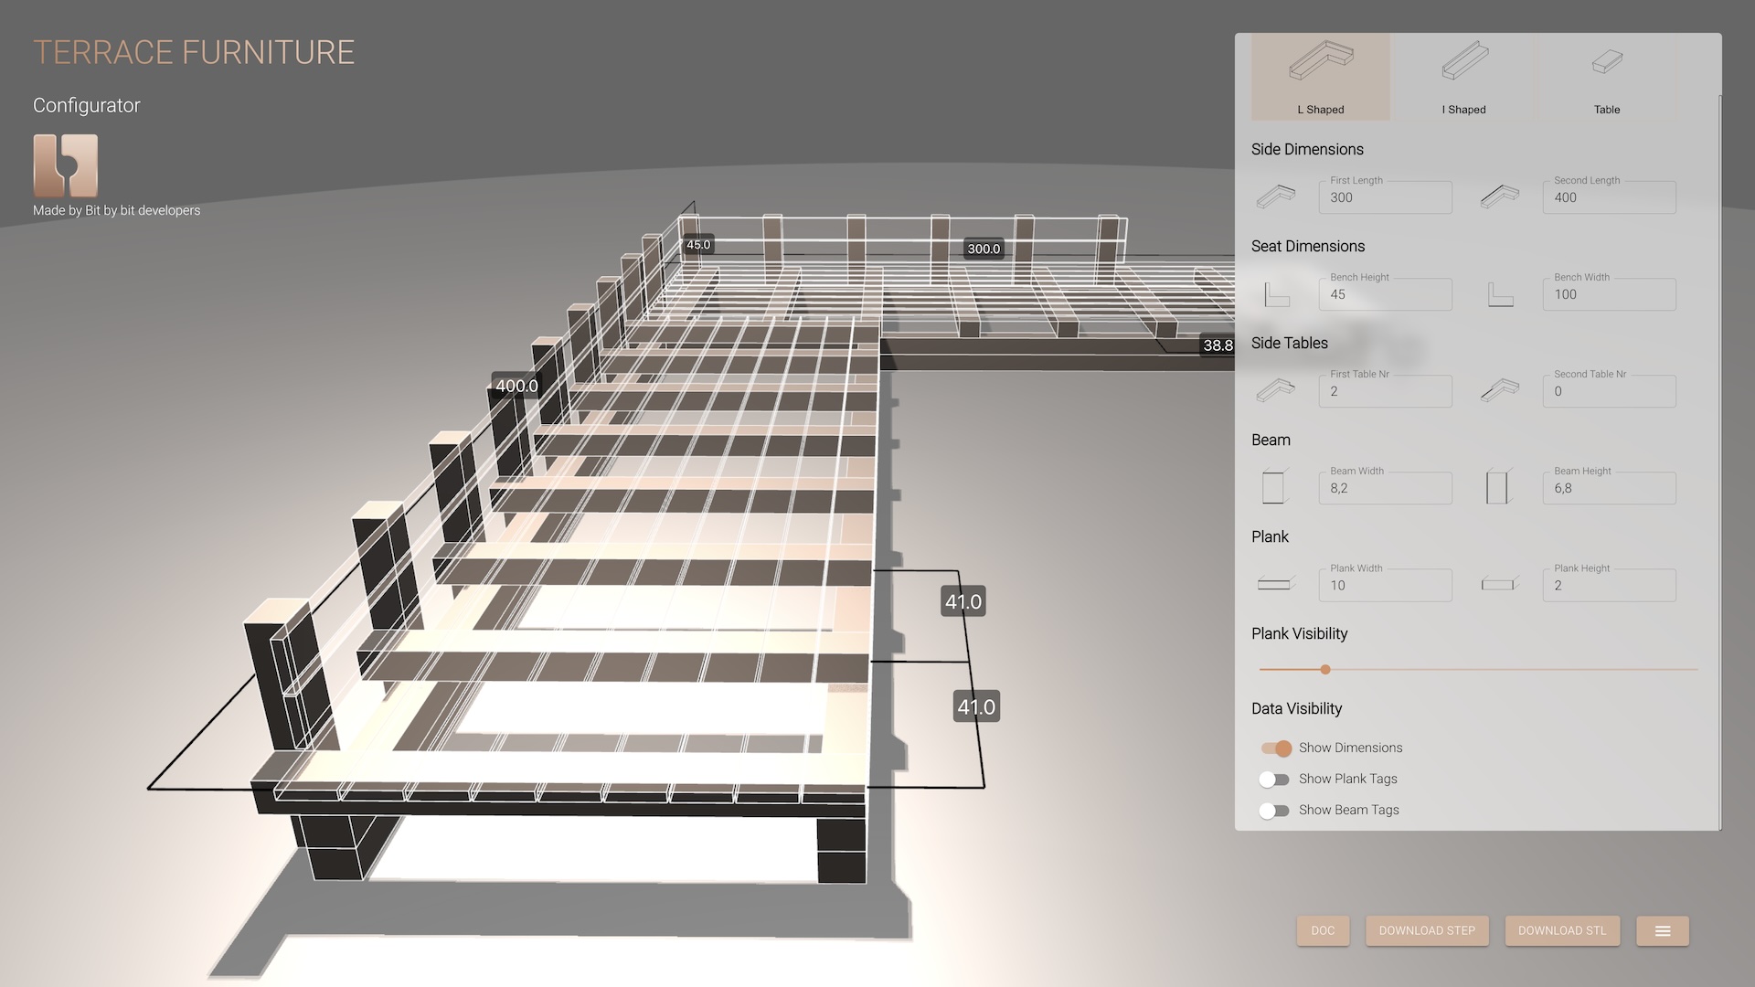This screenshot has height=987, width=1755.
Task: Click the Download STL button
Action: tap(1562, 930)
